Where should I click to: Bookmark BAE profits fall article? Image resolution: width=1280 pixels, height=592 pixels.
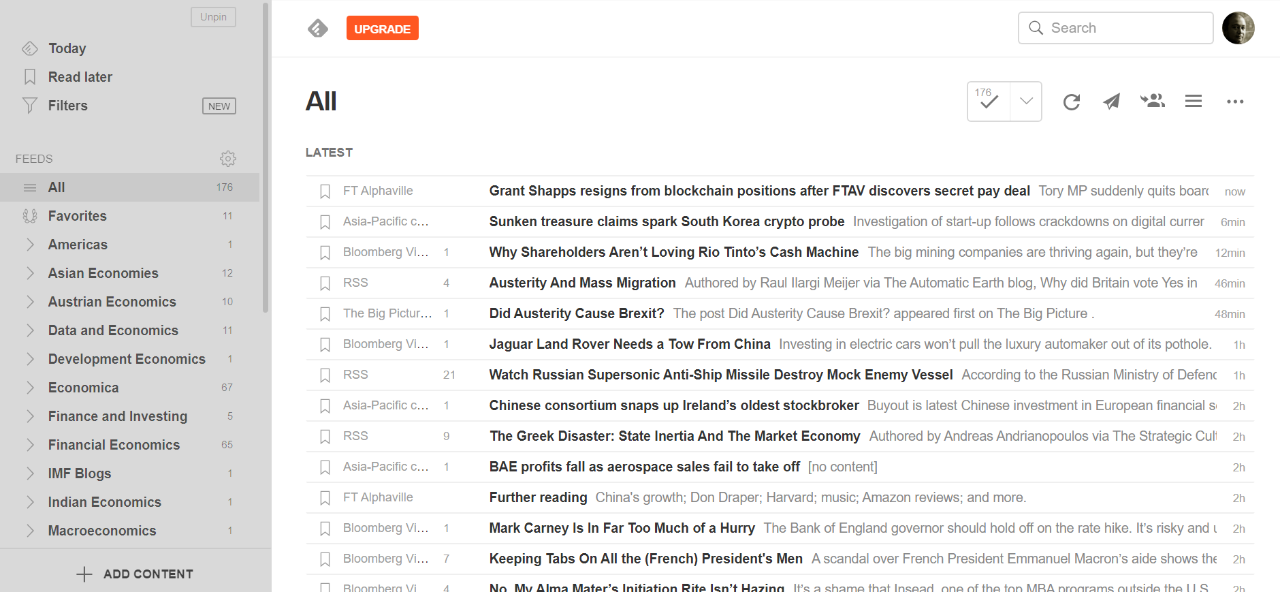click(x=325, y=467)
